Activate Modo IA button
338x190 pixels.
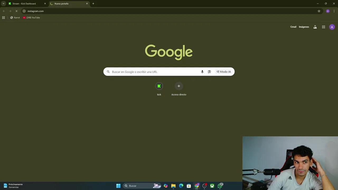tap(224, 72)
